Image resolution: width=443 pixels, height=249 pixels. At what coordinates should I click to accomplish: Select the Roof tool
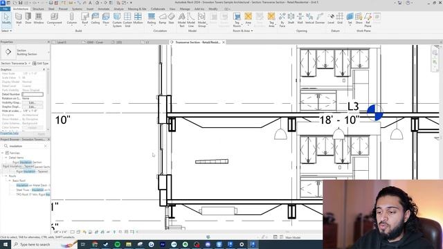(84, 19)
